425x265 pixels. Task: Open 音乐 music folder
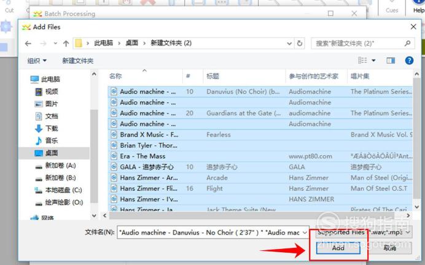[47, 140]
